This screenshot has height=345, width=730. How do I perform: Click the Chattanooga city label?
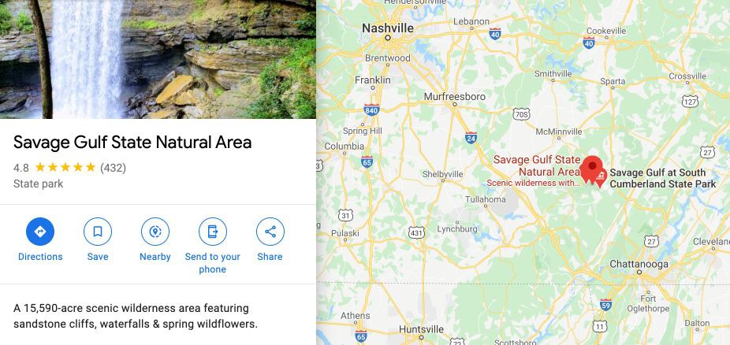(x=639, y=264)
